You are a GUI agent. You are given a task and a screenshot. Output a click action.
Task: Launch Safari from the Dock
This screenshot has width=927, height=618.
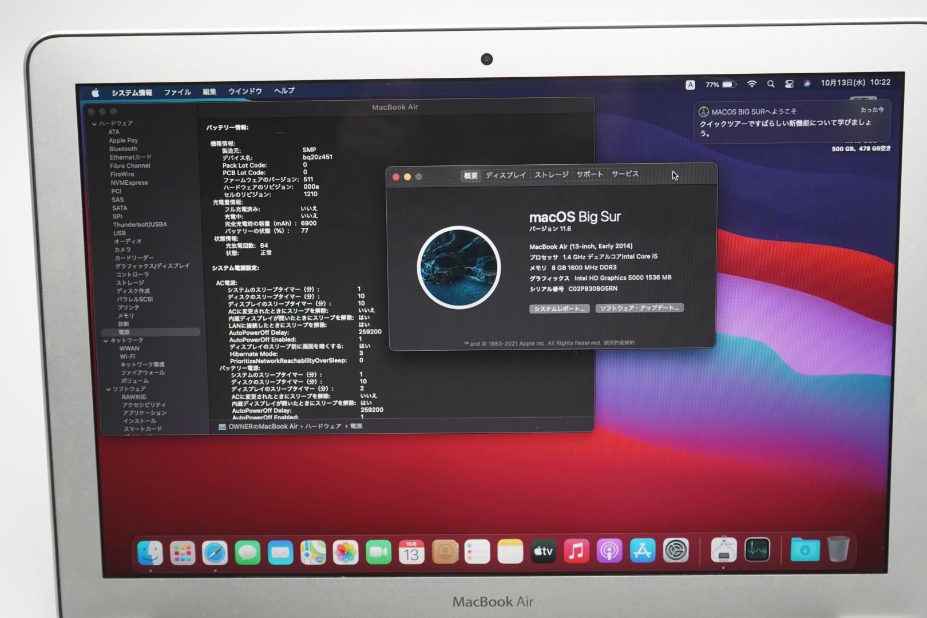215,553
